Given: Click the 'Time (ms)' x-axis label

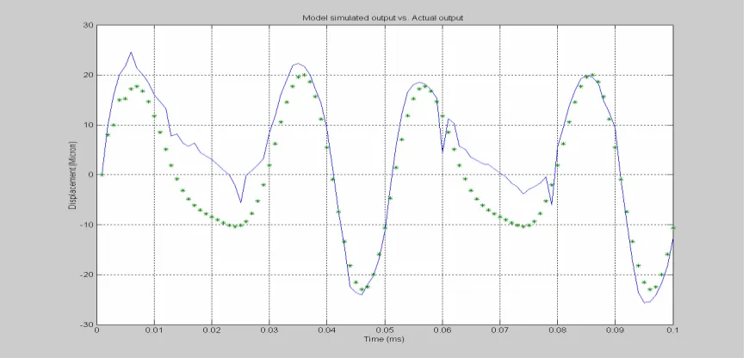Looking at the screenshot, I should (385, 339).
